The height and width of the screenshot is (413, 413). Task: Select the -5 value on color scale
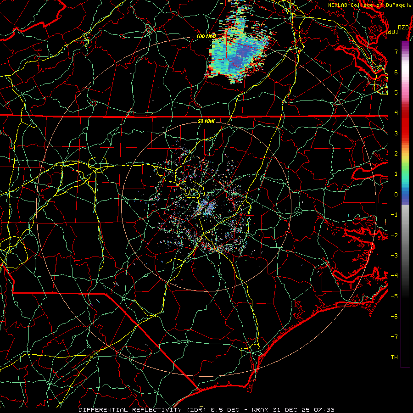tap(394, 296)
